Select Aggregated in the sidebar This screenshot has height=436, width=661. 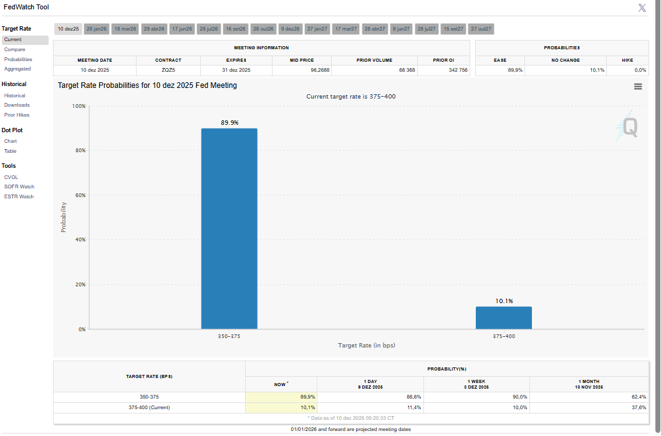(x=17, y=69)
